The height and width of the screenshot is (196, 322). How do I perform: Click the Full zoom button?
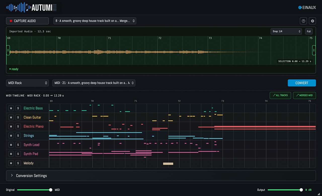[309, 31]
